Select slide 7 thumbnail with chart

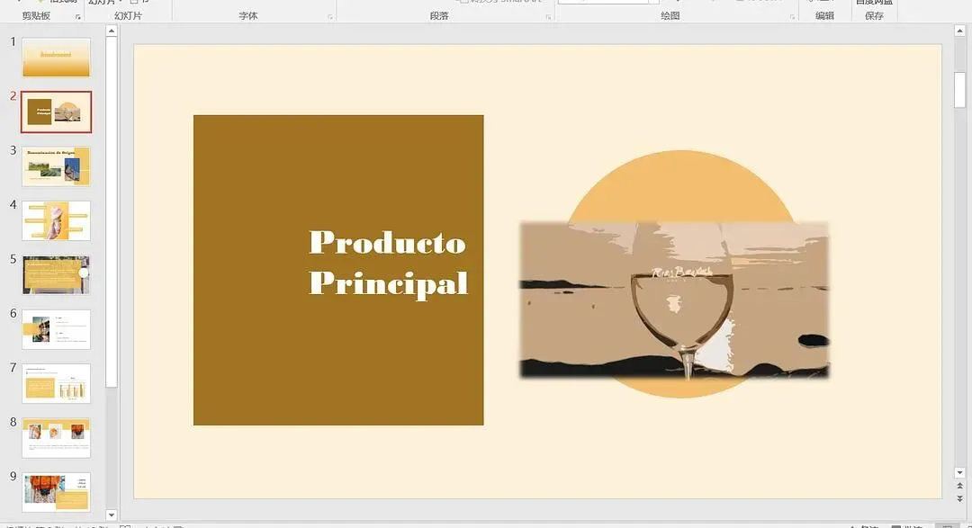(x=57, y=383)
